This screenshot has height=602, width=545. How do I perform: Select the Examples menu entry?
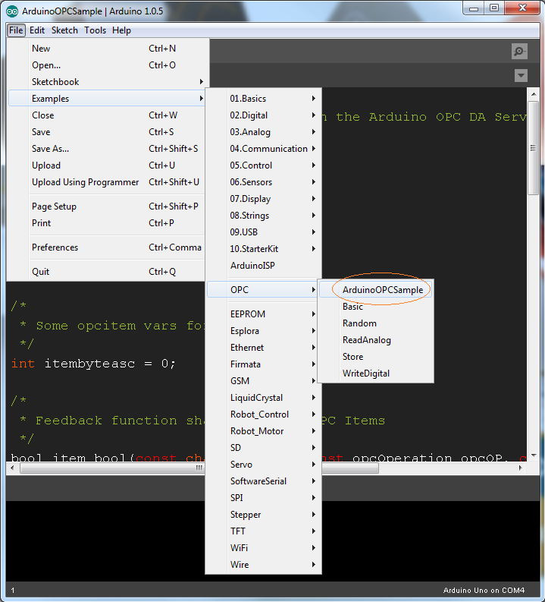coord(107,99)
